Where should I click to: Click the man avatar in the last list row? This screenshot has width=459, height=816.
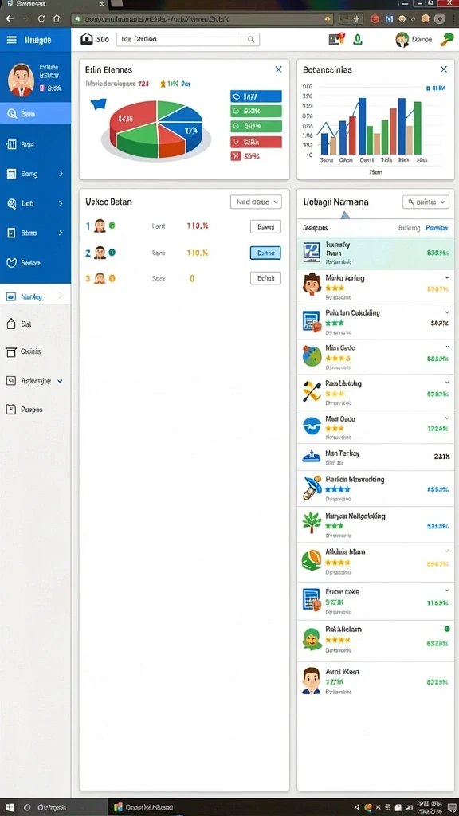click(312, 681)
